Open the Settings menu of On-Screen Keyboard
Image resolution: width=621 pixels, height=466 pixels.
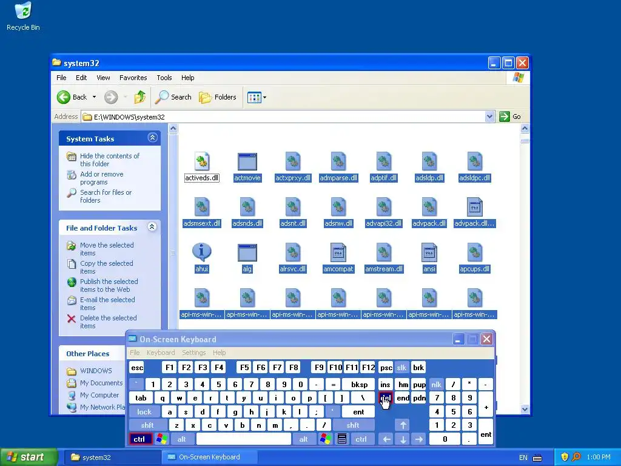point(193,353)
